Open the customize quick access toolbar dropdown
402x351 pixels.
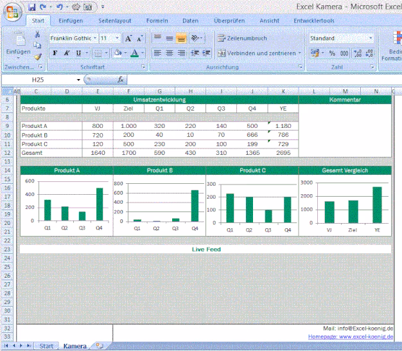point(103,7)
